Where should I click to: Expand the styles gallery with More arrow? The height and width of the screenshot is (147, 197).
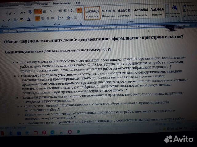coord(167,16)
